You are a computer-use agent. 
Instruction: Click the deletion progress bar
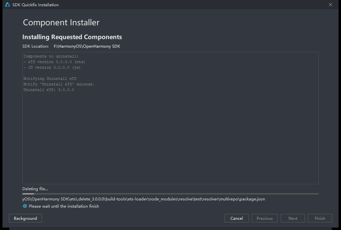coord(170,194)
